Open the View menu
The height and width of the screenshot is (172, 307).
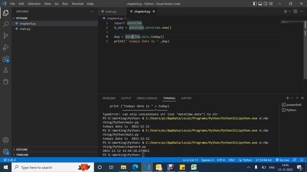47,4
